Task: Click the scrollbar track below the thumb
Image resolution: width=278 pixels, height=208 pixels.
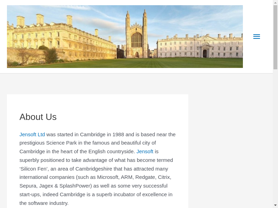Action: tap(275, 139)
